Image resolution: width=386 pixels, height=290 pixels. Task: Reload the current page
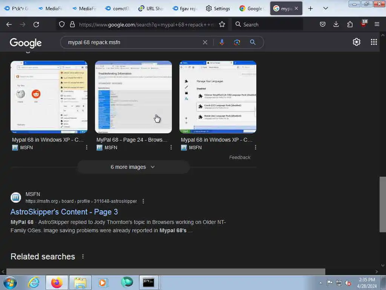pyautogui.click(x=36, y=25)
